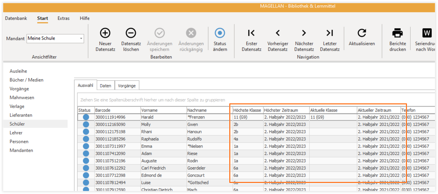The height and width of the screenshot is (194, 438).
Task: Click the Seriendruck nach Word icon
Action: coord(427,33)
